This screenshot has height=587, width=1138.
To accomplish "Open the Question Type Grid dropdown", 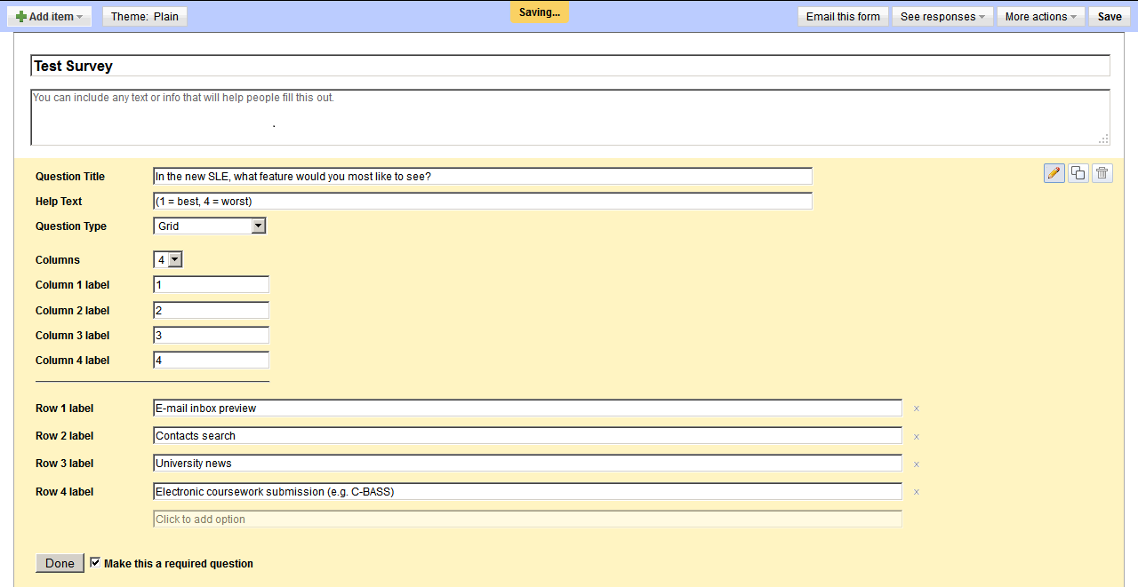I will tap(210, 226).
